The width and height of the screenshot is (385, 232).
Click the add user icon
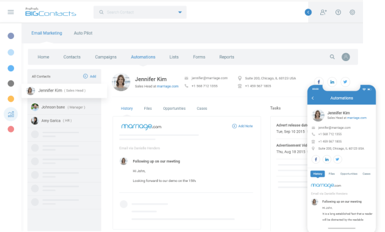coord(323,12)
